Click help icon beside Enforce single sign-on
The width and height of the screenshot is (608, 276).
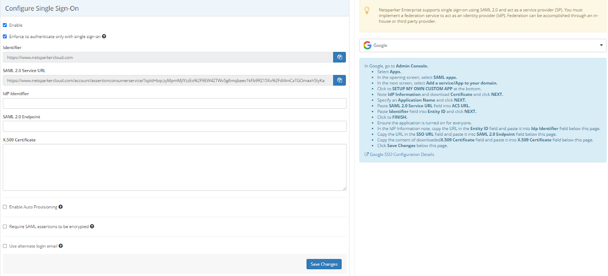[x=104, y=36]
